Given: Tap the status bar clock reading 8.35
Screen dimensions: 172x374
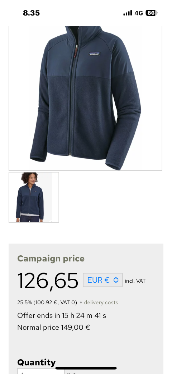Looking at the screenshot, I should (x=32, y=13).
